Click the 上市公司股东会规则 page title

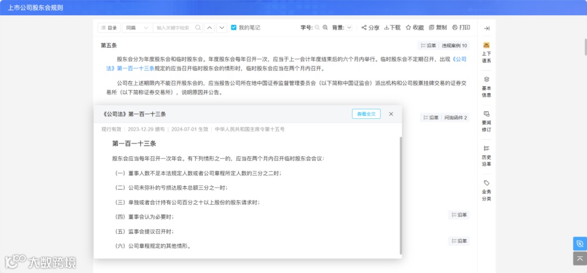pos(35,8)
